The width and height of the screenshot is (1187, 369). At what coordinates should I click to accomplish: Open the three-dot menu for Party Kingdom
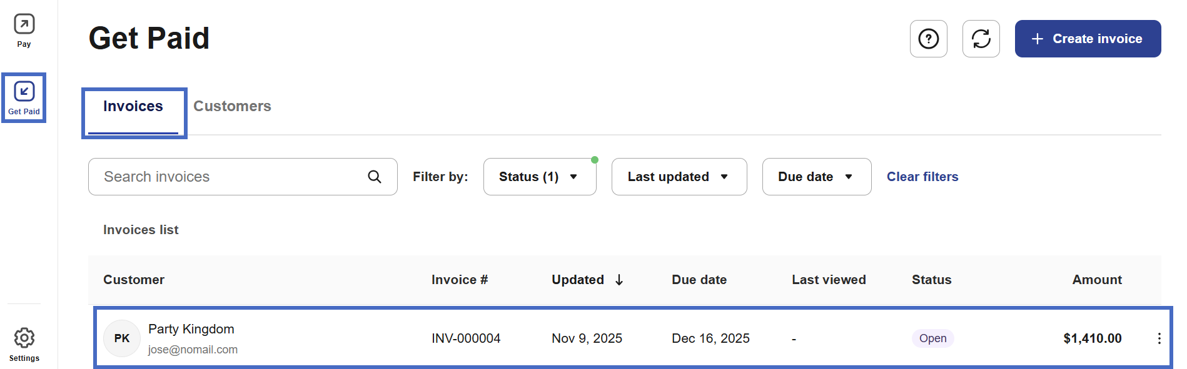click(x=1159, y=338)
